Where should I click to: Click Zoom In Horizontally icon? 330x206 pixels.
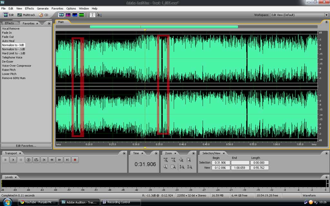click(x=166, y=160)
